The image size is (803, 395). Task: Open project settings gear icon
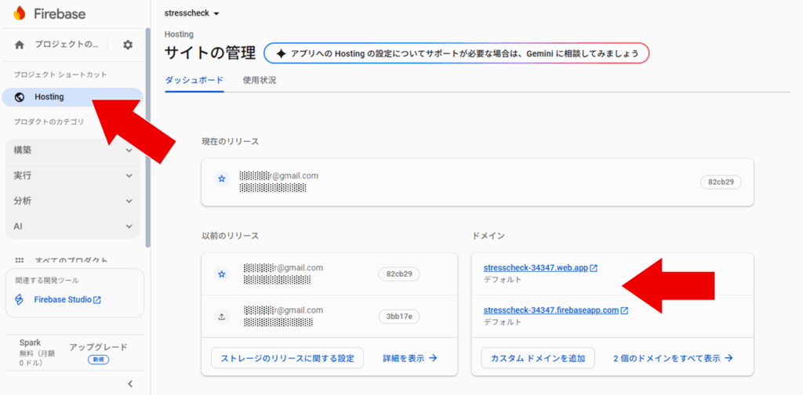click(128, 45)
